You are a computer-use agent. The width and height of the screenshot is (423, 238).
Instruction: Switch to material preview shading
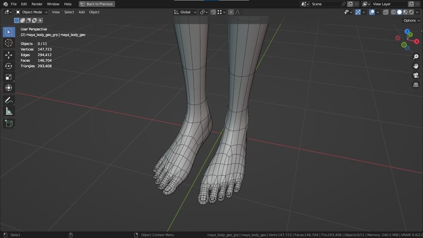(405, 12)
